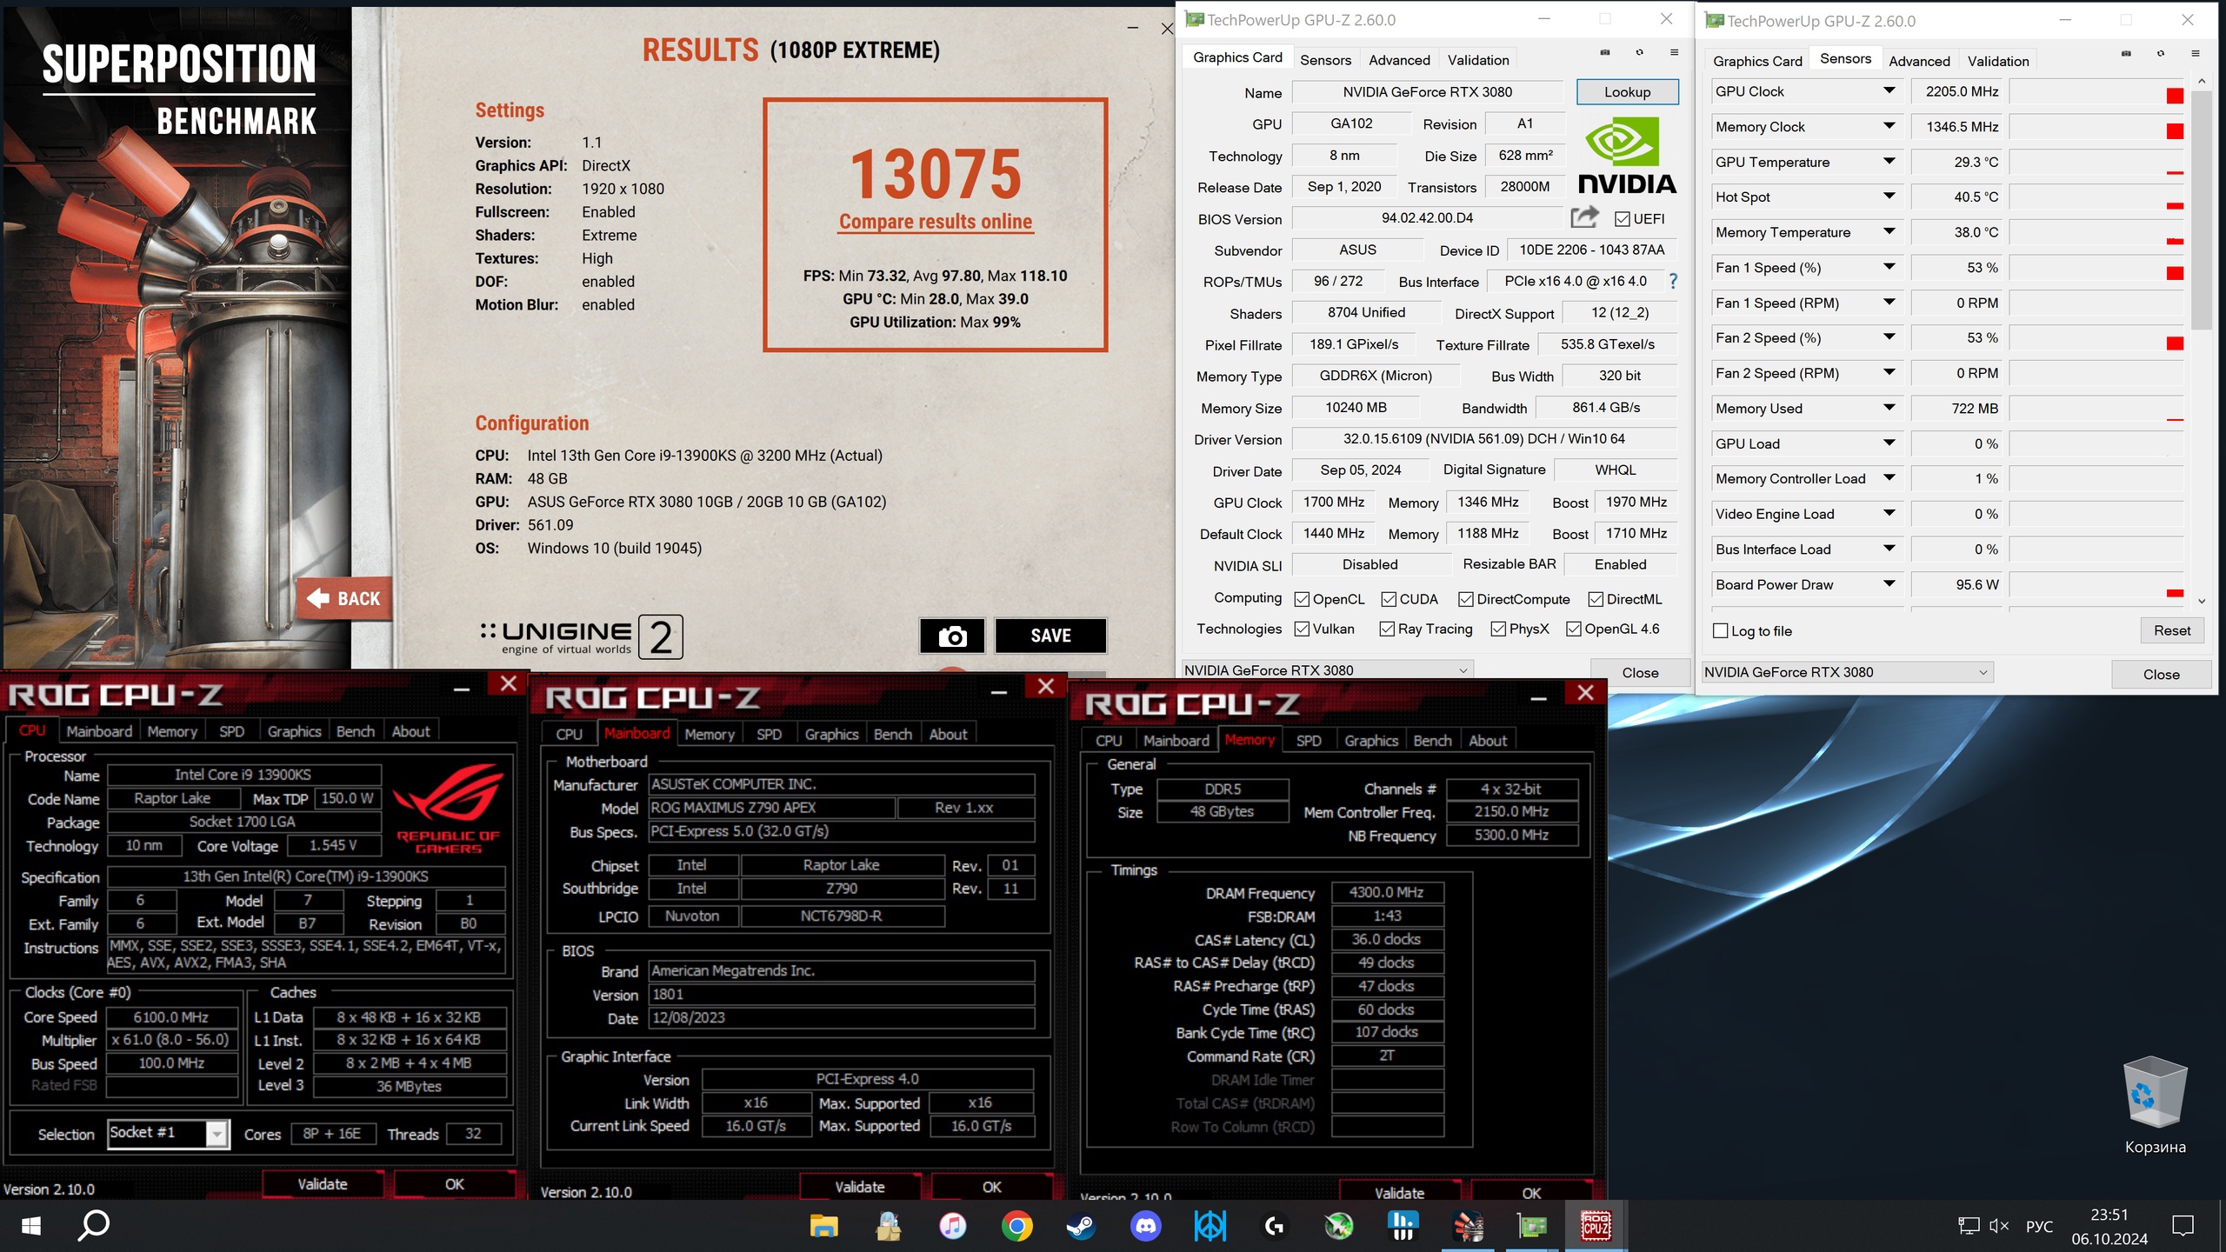Open iTunes music icon on taskbar
This screenshot has width=2226, height=1252.
953,1226
